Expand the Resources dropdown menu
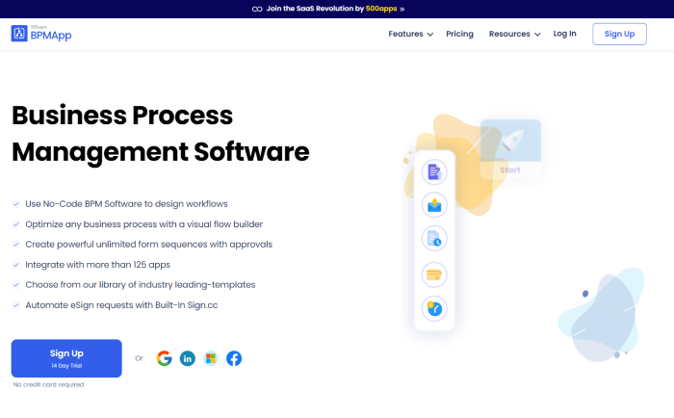 514,34
